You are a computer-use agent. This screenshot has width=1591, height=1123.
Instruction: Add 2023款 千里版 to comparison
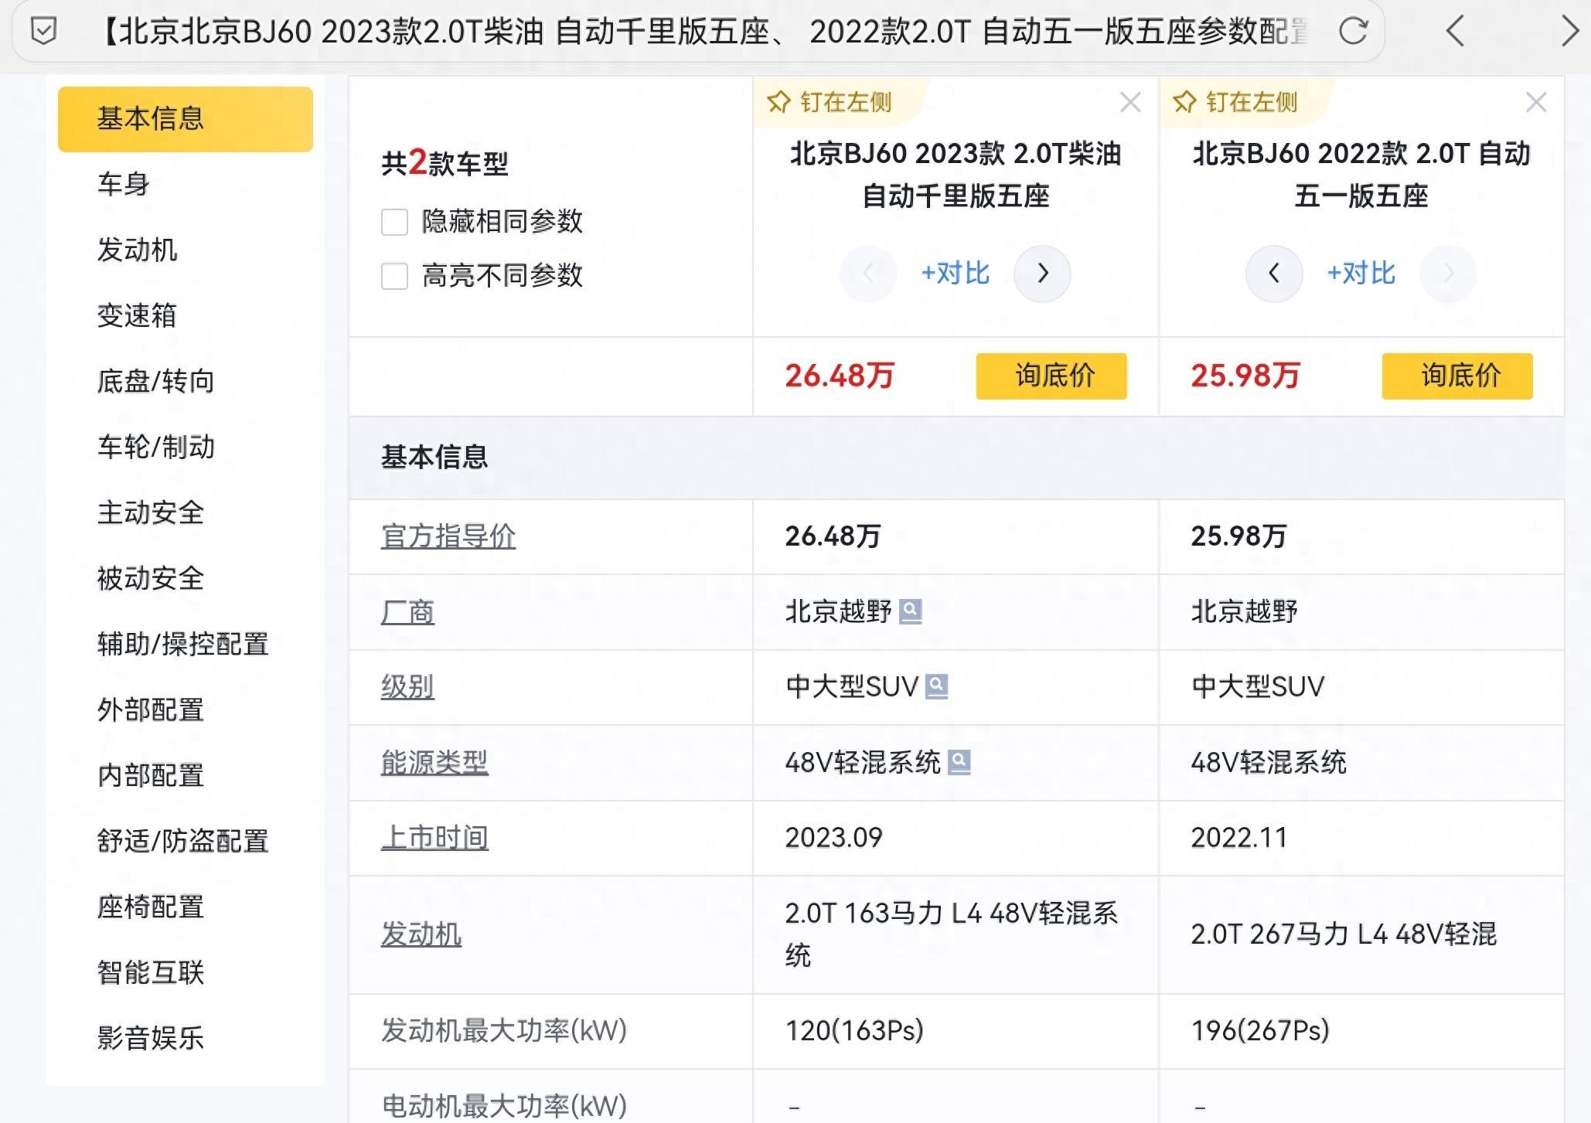pyautogui.click(x=955, y=274)
